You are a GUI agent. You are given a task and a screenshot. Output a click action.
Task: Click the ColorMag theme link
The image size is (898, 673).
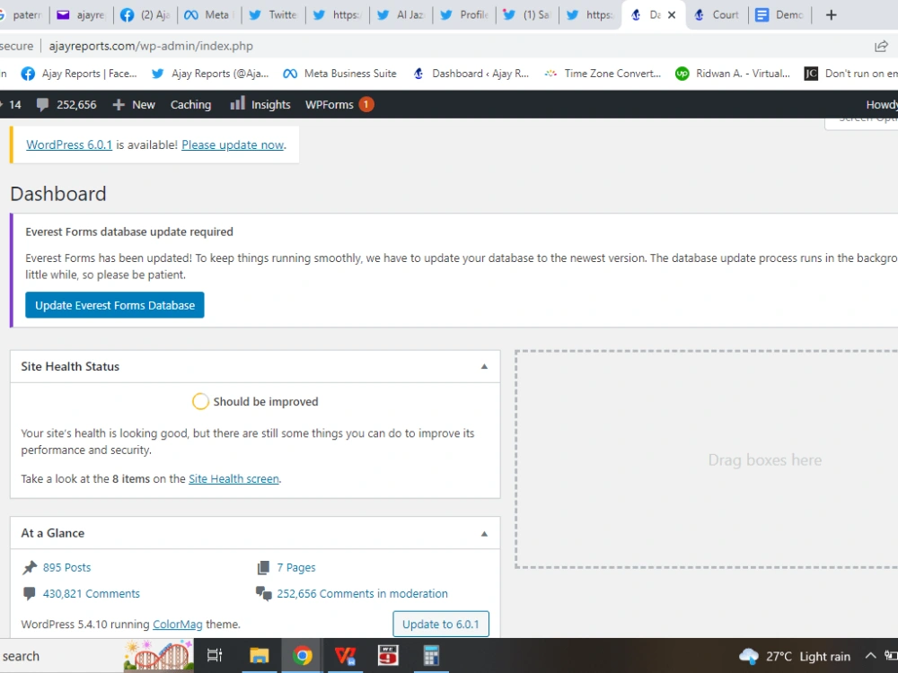tap(178, 625)
